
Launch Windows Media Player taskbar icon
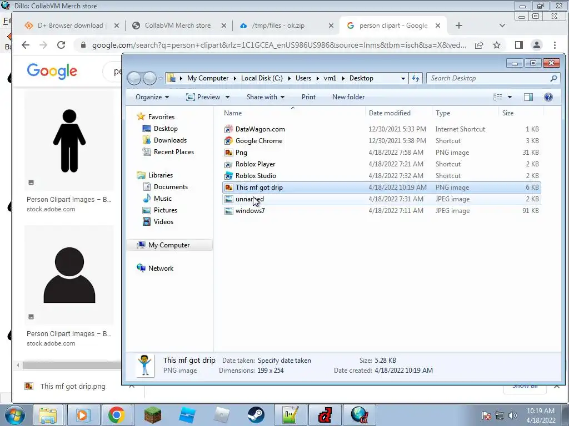pos(82,415)
